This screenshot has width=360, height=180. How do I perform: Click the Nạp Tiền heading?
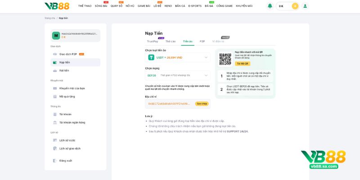(154, 33)
